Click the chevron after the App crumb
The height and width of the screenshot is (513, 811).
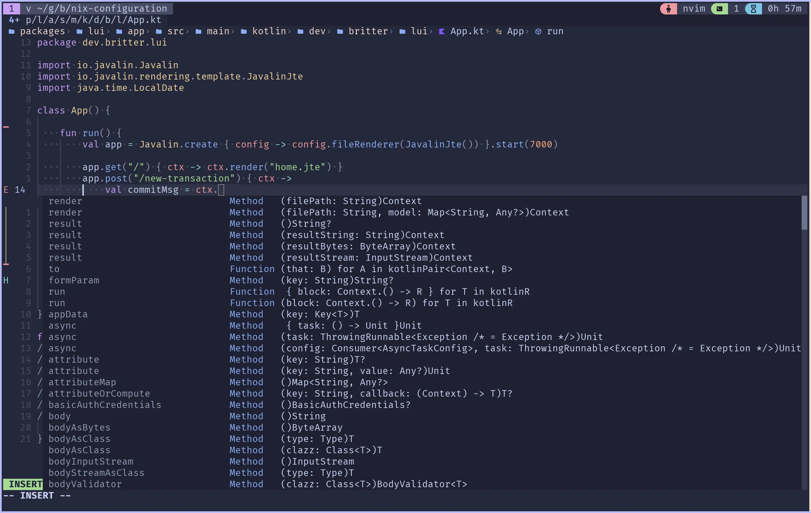pyautogui.click(x=528, y=31)
